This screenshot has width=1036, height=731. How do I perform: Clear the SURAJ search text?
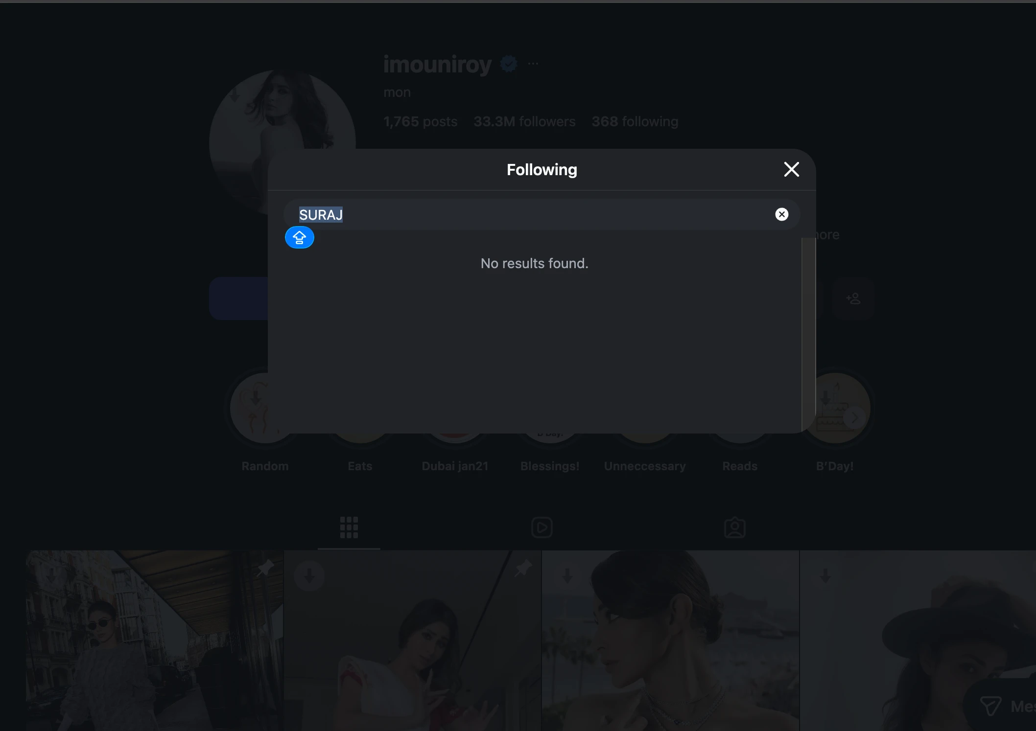(782, 214)
